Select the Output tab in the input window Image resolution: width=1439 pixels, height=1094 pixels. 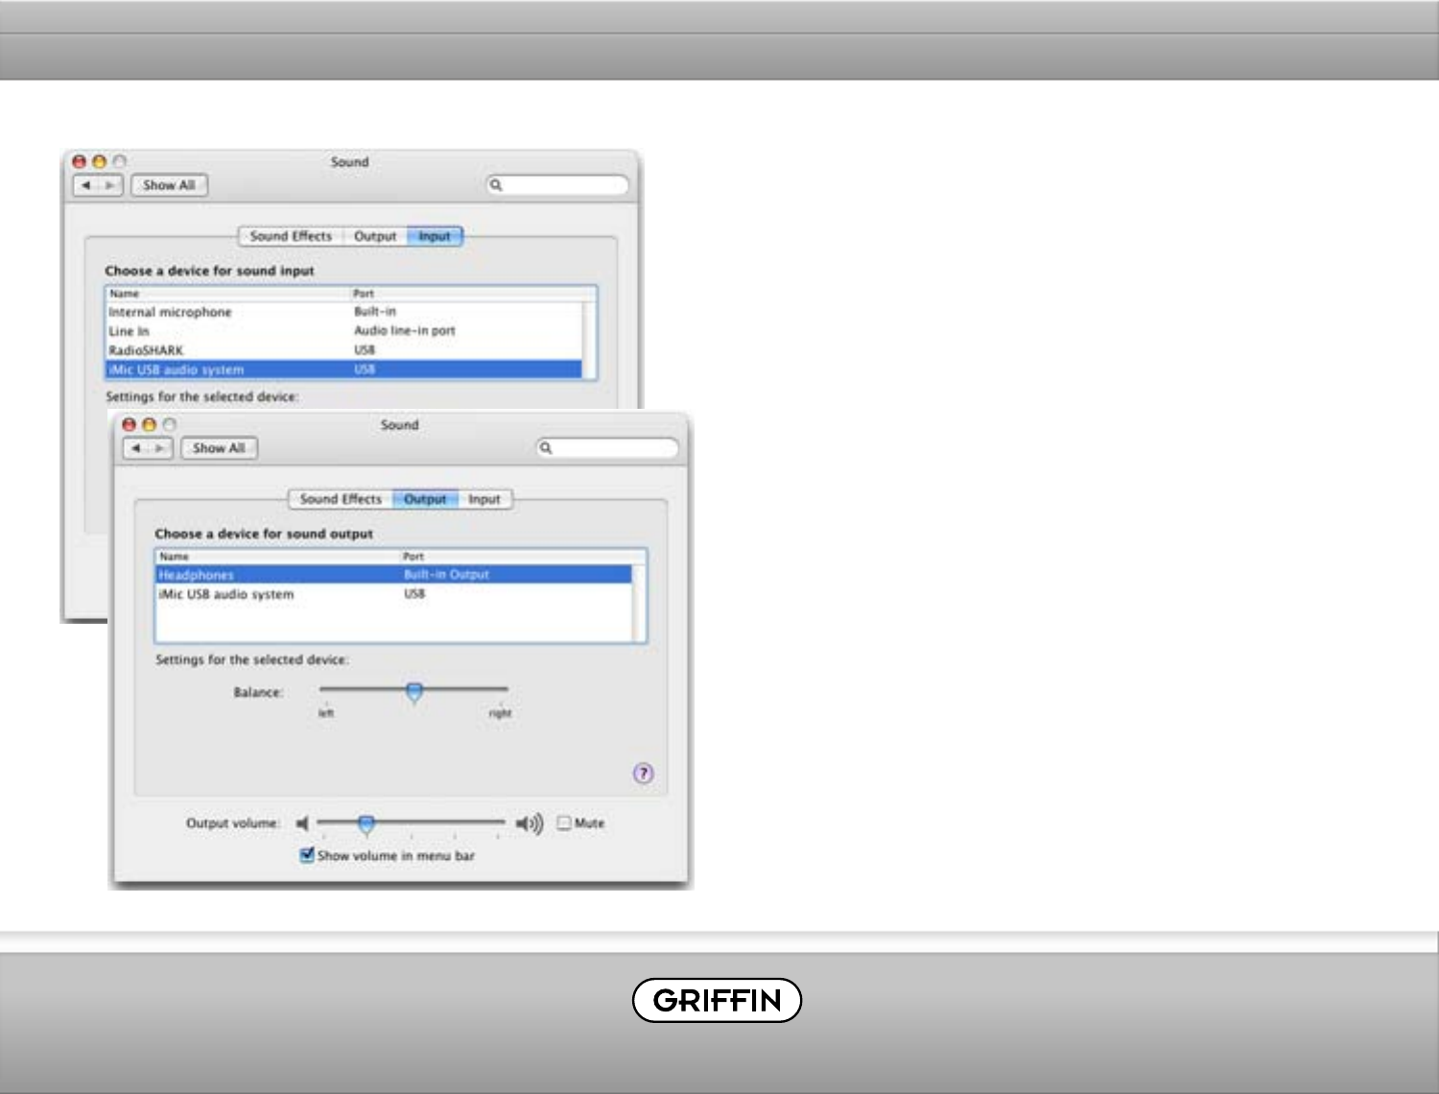tap(375, 236)
